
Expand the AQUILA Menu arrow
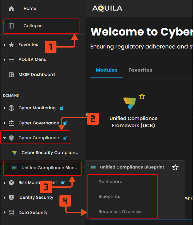pos(4,60)
